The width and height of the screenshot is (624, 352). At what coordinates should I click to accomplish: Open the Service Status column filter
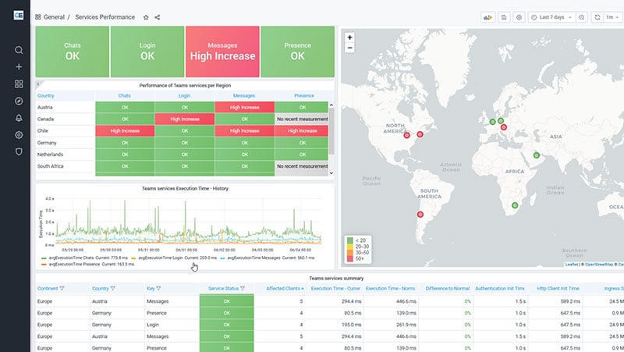tap(243, 288)
